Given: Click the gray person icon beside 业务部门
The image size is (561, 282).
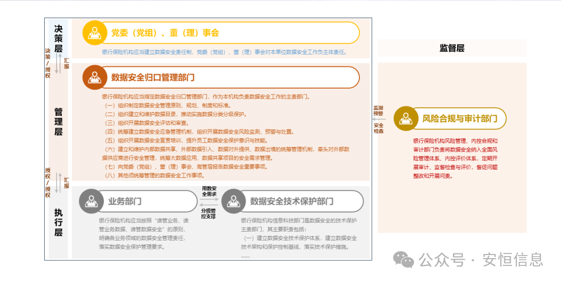Looking at the screenshot, I should (x=91, y=201).
